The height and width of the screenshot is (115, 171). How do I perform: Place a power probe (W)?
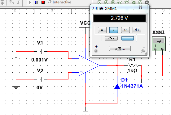tap(113, 2)
